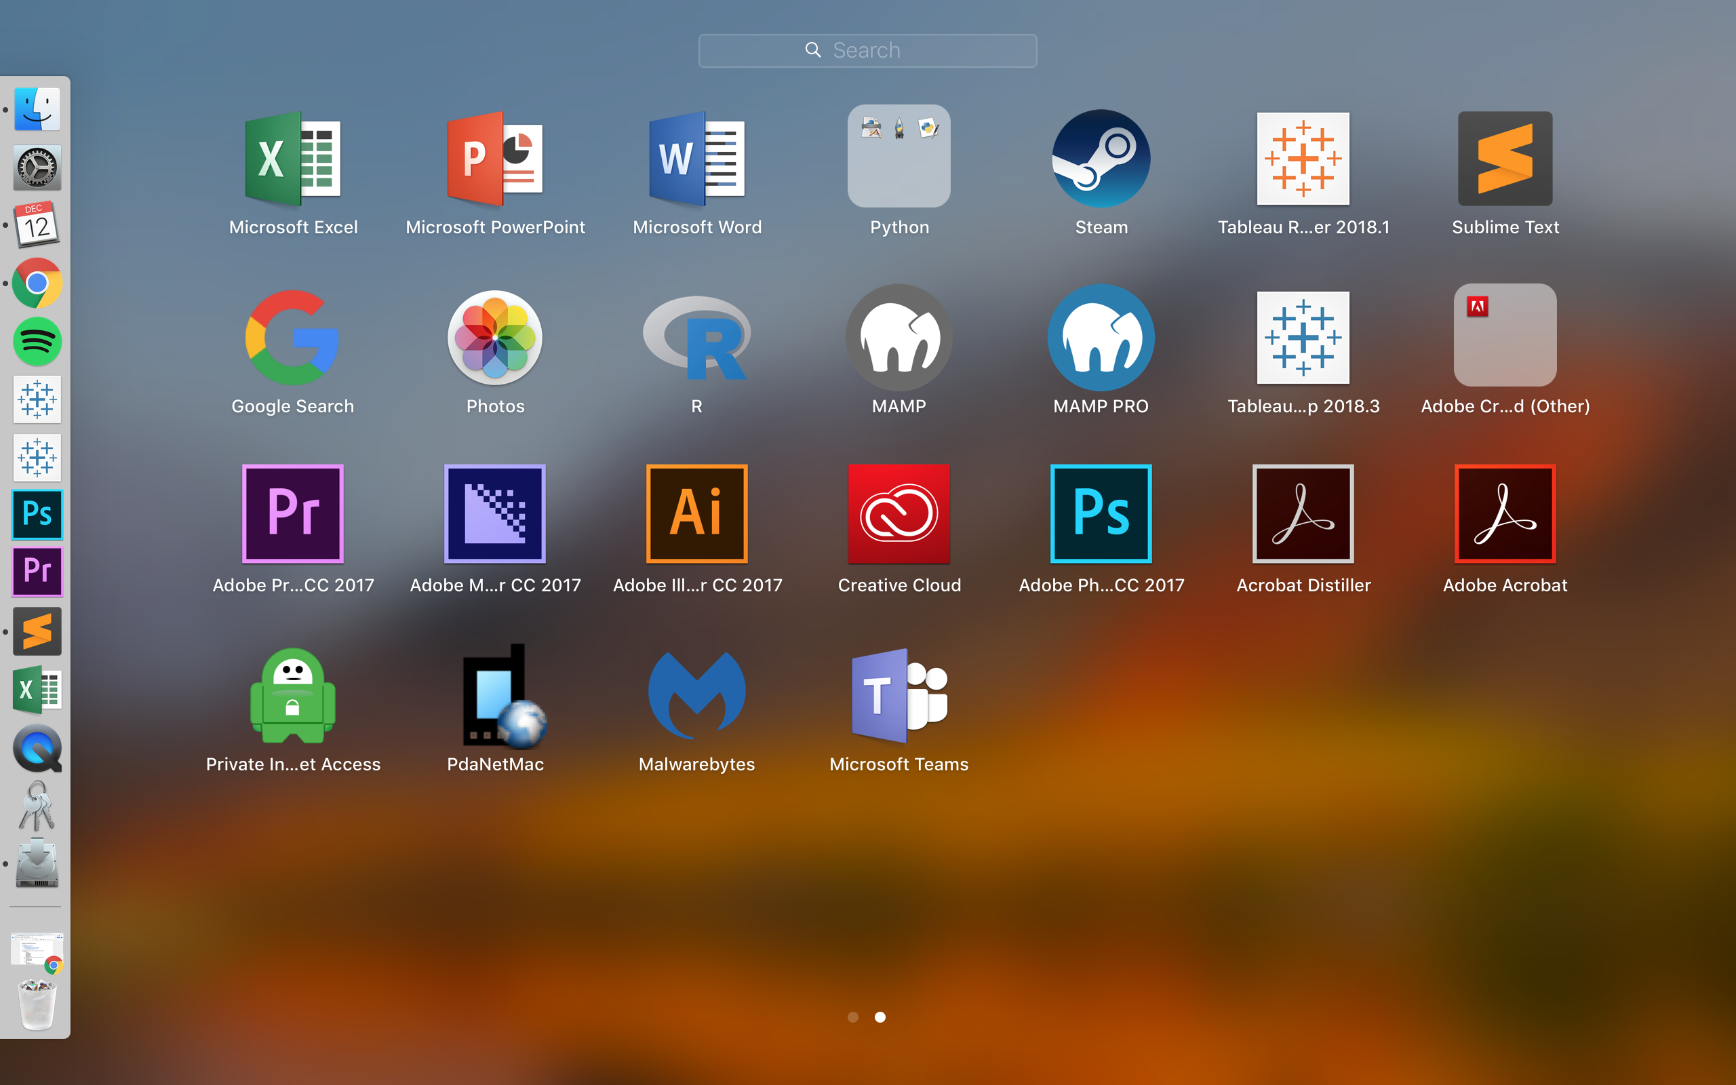This screenshot has height=1085, width=1736.
Task: Open Finder from the Dock
Action: tap(37, 109)
